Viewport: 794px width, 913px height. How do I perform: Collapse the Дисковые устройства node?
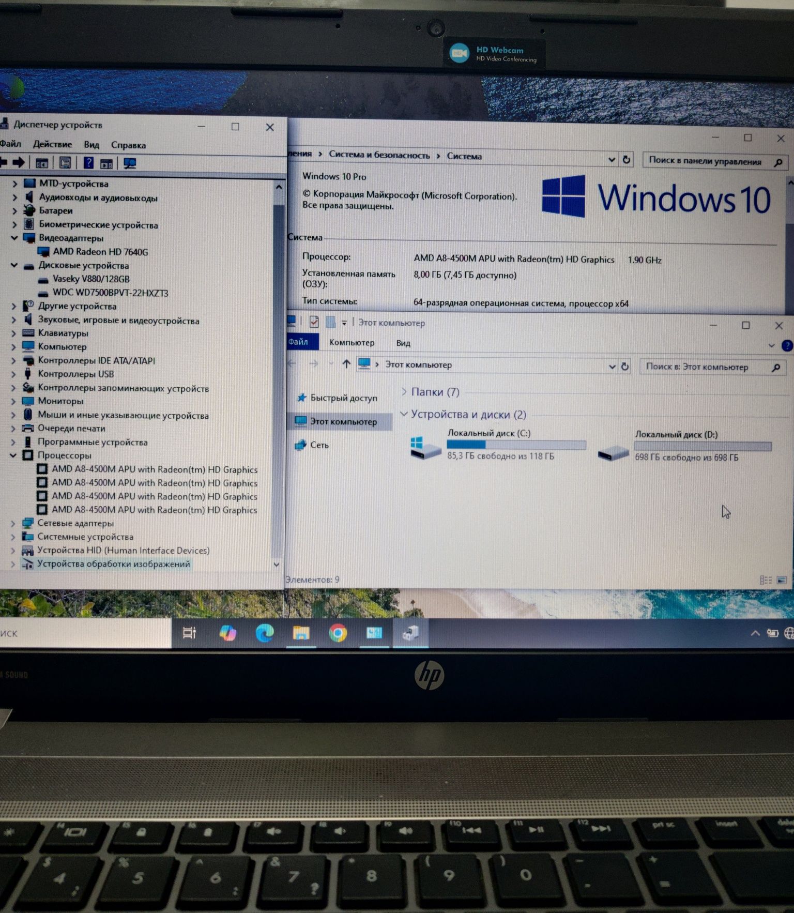(14, 265)
